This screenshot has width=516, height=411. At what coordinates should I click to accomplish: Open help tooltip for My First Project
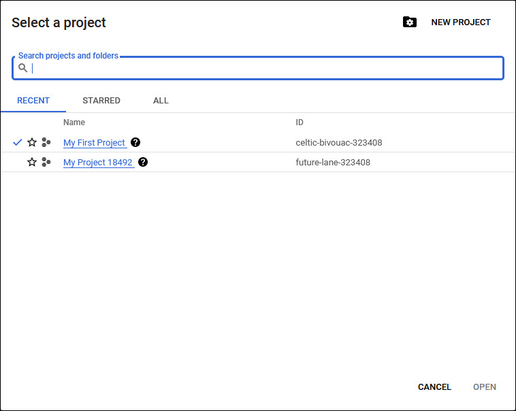point(135,143)
